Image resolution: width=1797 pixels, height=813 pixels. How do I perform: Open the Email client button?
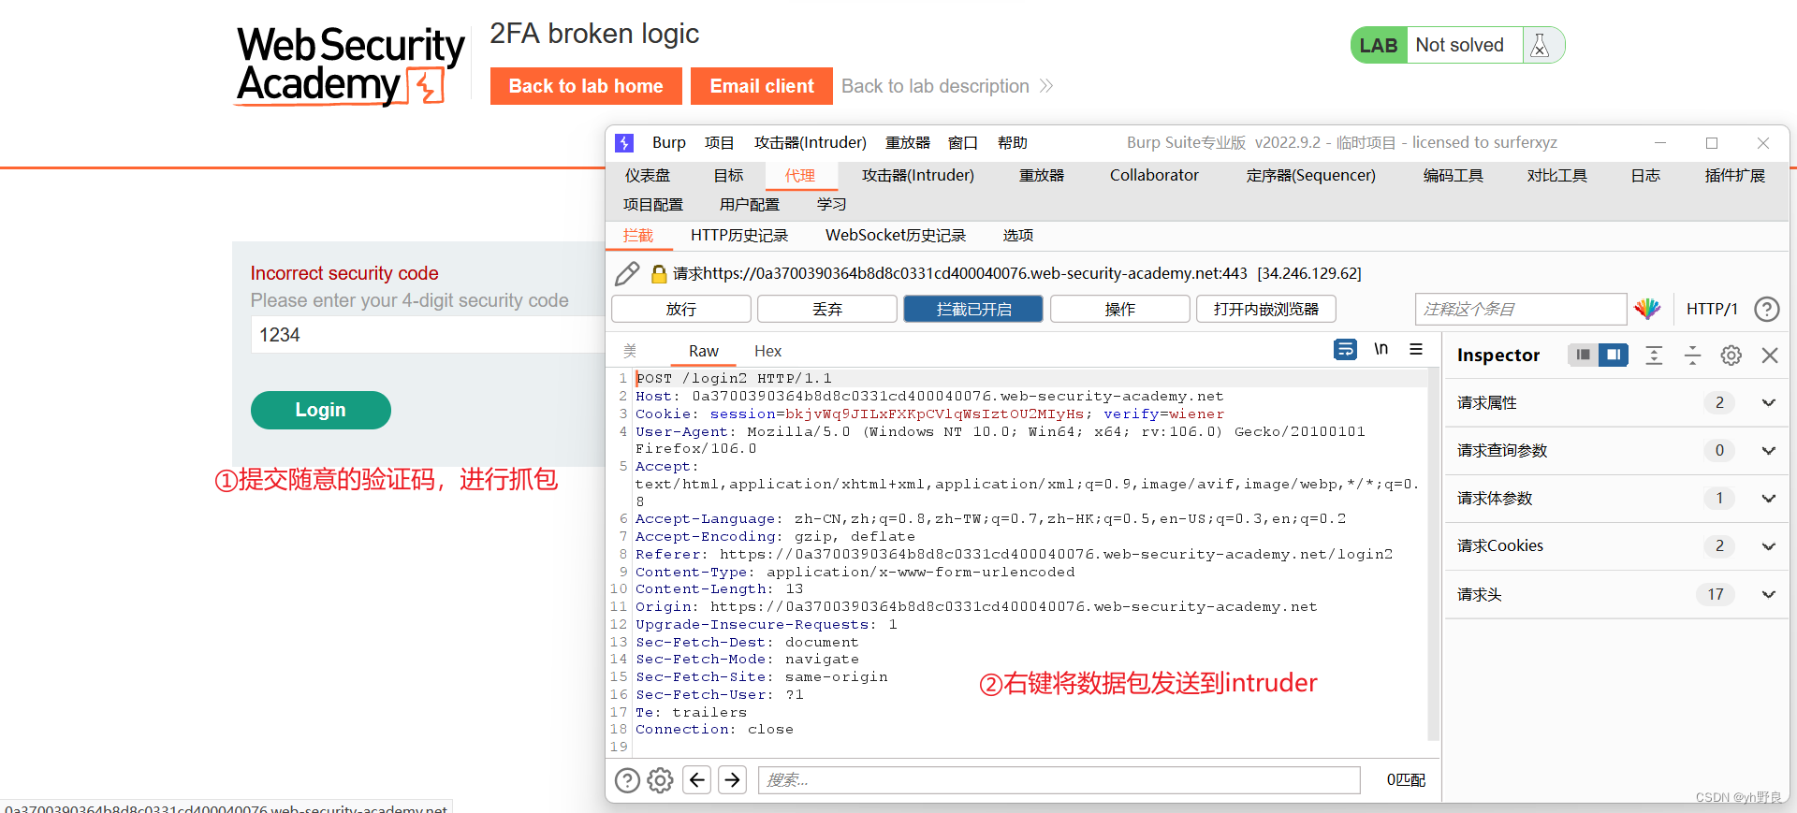point(762,86)
